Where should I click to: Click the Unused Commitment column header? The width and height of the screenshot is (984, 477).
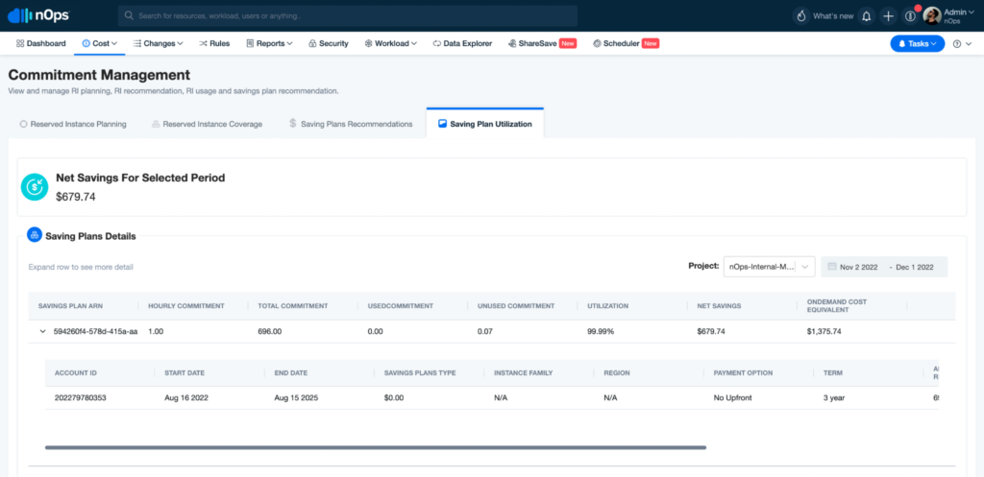click(516, 306)
